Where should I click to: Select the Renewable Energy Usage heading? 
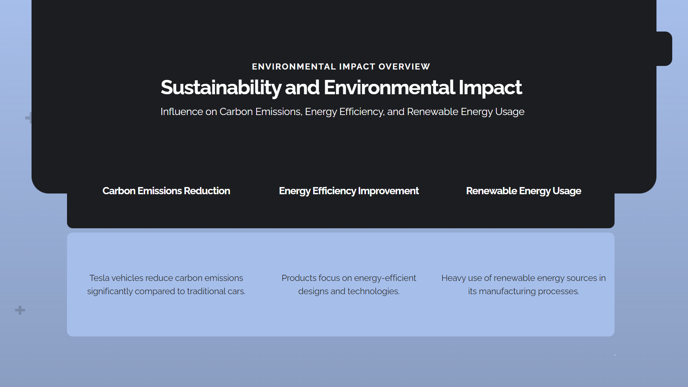point(523,191)
